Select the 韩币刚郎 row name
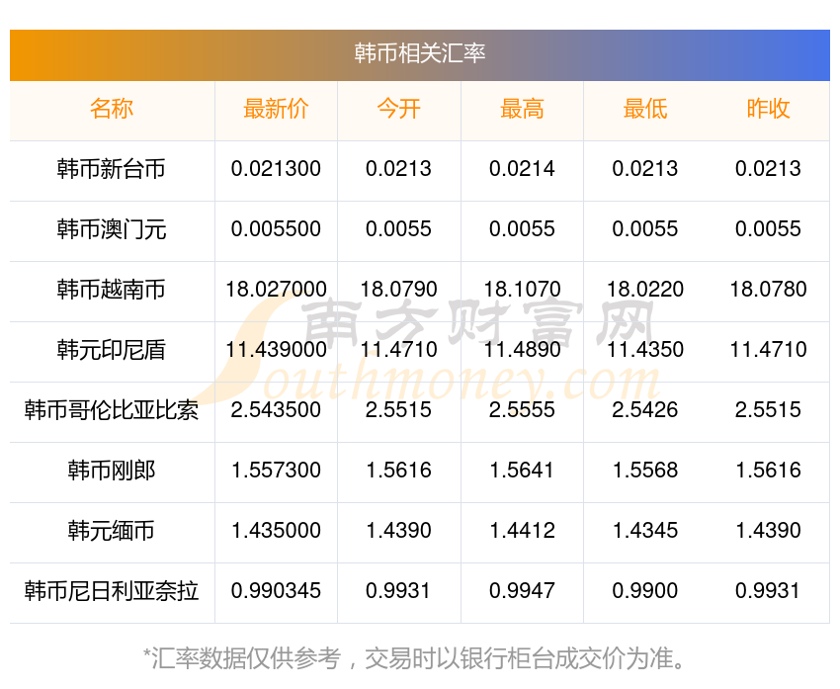 click(x=112, y=471)
